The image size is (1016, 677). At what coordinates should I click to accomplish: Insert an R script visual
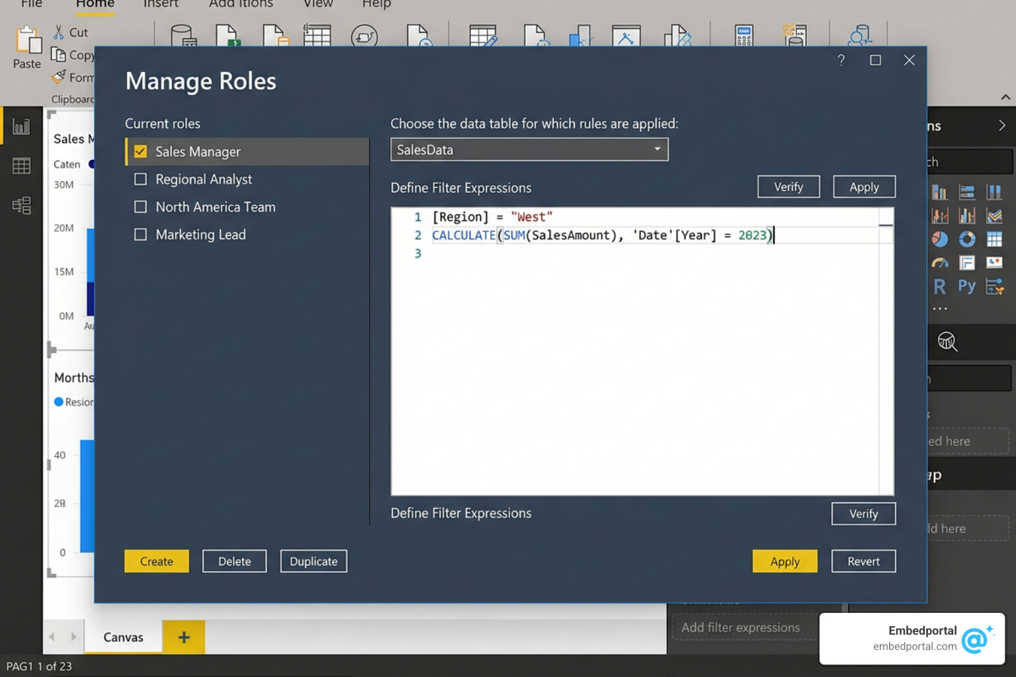click(x=940, y=286)
